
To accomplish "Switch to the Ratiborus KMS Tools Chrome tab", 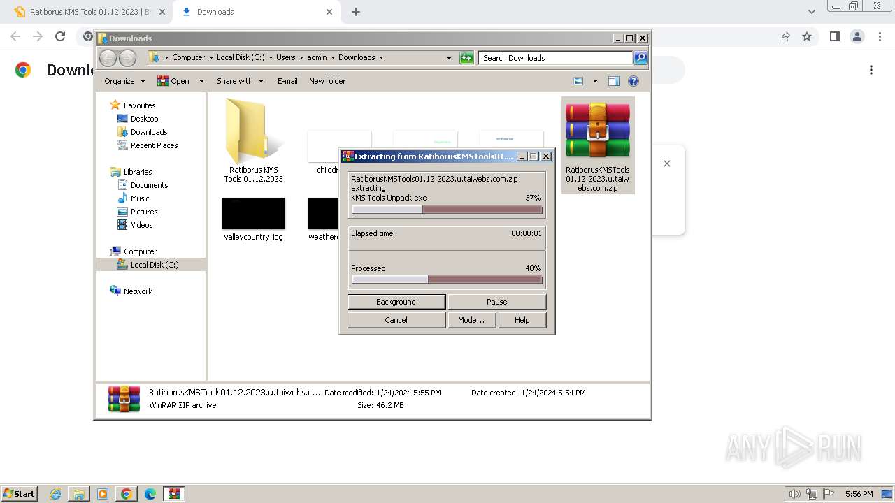I will point(89,12).
